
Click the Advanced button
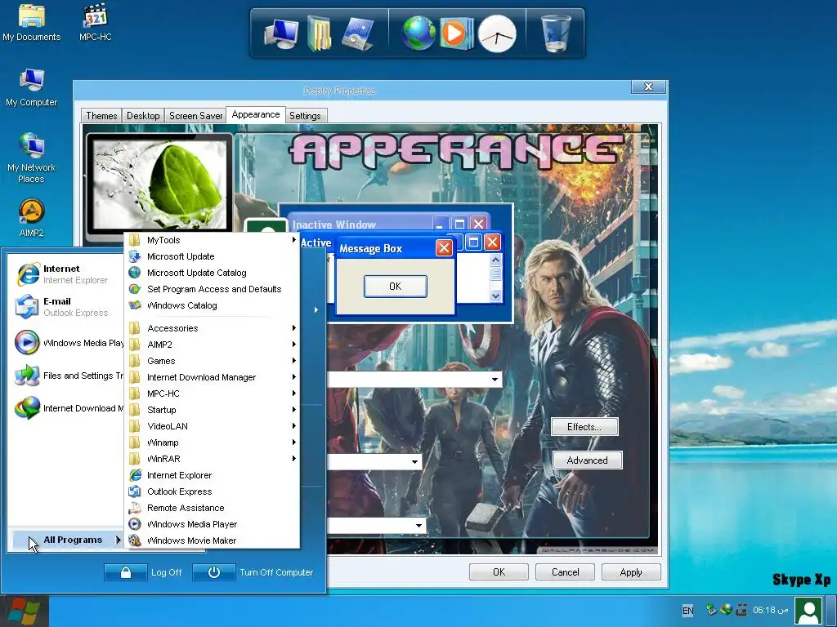(587, 460)
